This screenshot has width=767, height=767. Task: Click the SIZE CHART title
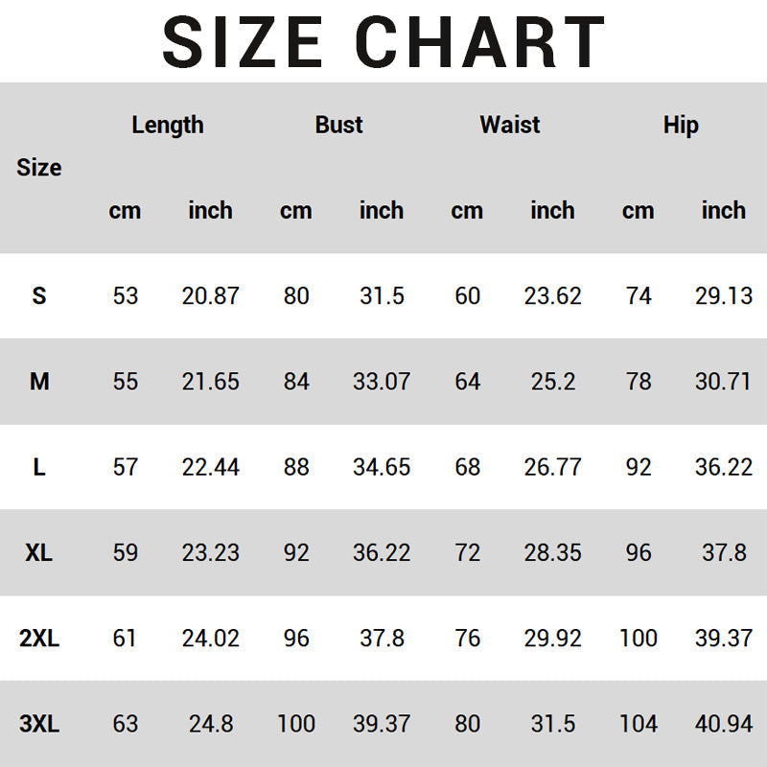click(x=383, y=42)
